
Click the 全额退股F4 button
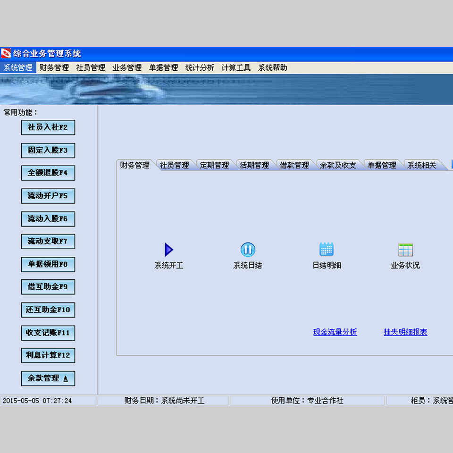pyautogui.click(x=48, y=173)
